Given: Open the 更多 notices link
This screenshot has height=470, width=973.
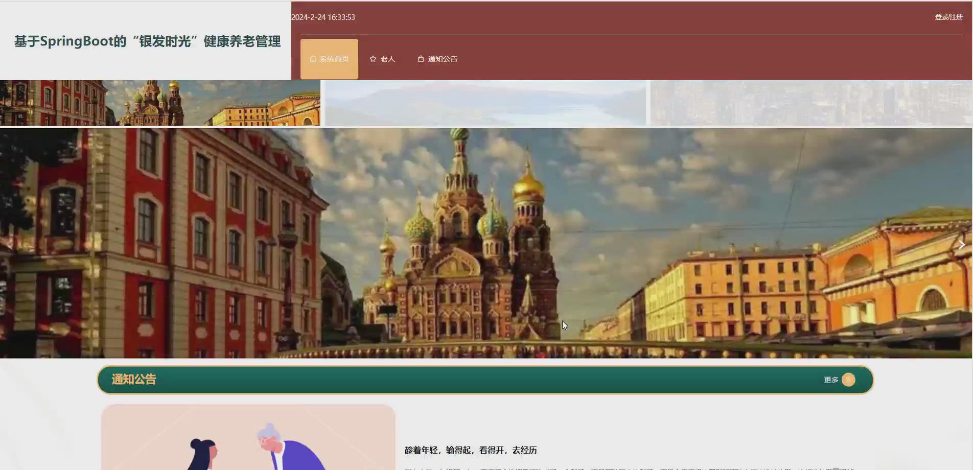Looking at the screenshot, I should 830,380.
